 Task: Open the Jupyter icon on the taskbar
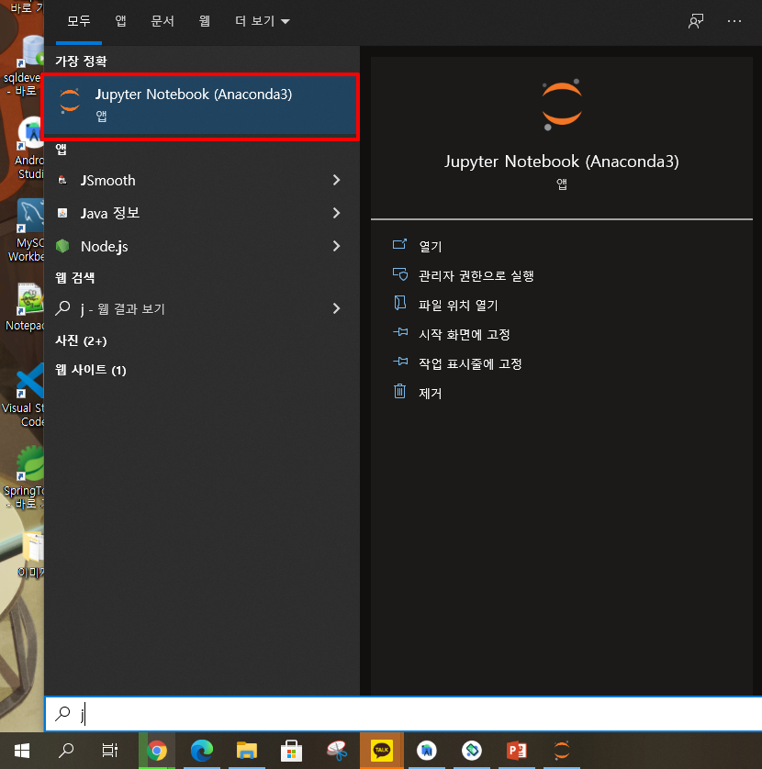tap(562, 751)
